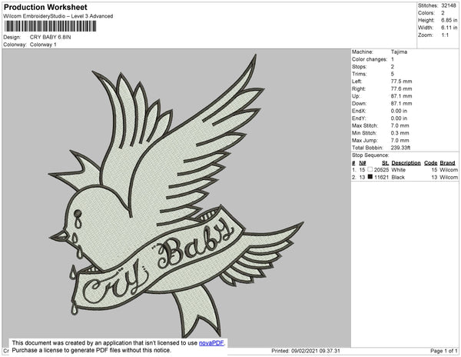Click the 'White' thread description
Viewport: 461px width, 357px height.
398,170
